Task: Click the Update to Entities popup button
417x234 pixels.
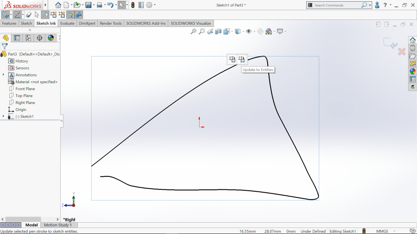Action: click(241, 59)
